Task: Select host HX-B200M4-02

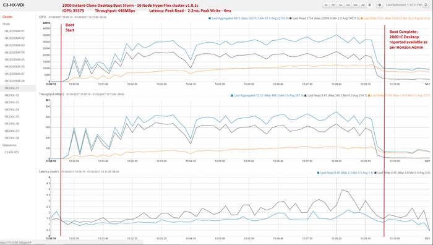Action: coord(15,38)
